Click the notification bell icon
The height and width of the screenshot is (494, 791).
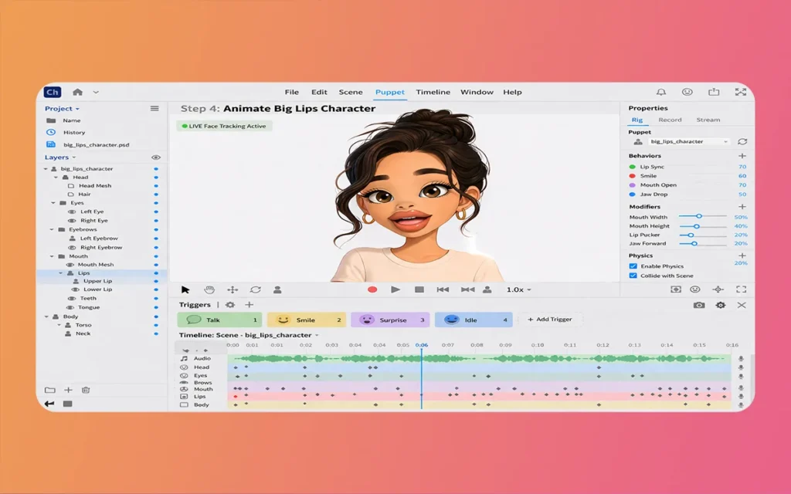(661, 92)
